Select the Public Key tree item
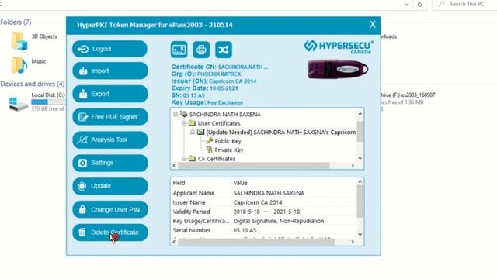Viewport: 497px width, 279px height. coord(228,141)
